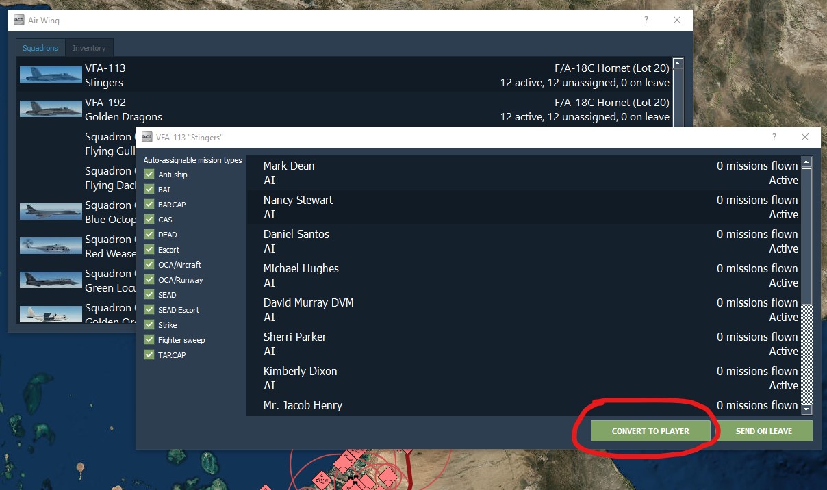
Task: Click the Golden squadron transport plane thumbnail
Action: pos(51,313)
